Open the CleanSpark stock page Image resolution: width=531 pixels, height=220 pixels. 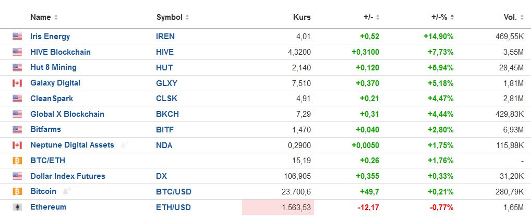[x=52, y=99]
